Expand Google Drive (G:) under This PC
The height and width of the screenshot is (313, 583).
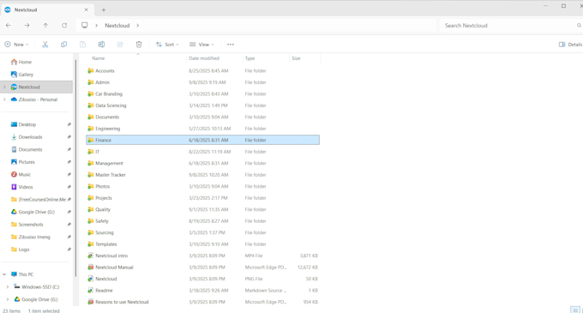point(8,299)
